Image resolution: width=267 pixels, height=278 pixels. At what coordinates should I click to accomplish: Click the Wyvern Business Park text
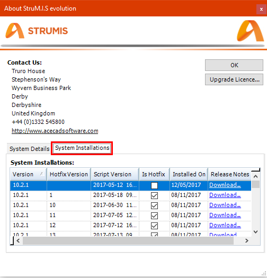[41, 88]
